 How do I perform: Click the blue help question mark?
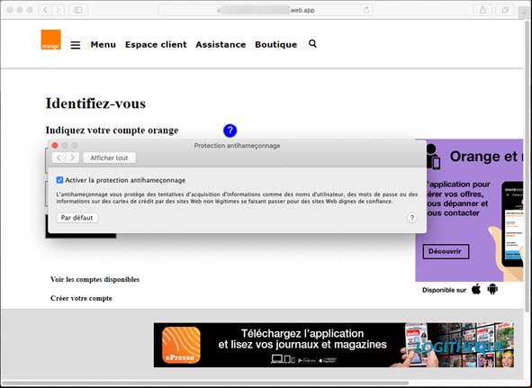coord(230,131)
